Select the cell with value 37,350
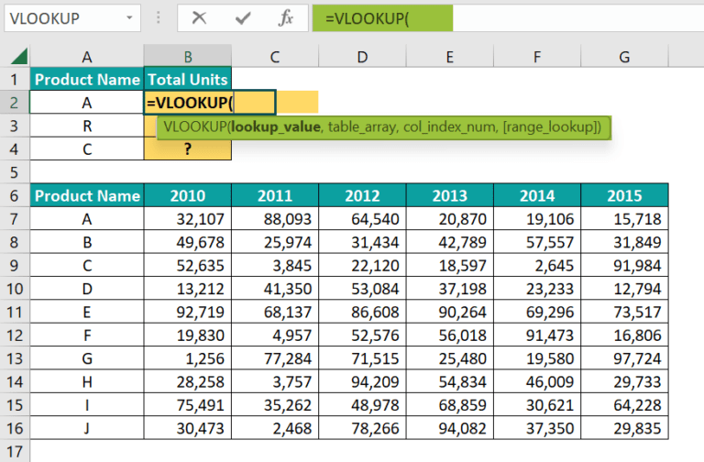 pos(537,428)
